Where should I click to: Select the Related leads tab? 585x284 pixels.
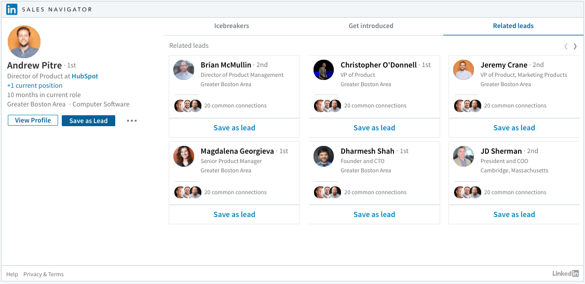(x=513, y=26)
